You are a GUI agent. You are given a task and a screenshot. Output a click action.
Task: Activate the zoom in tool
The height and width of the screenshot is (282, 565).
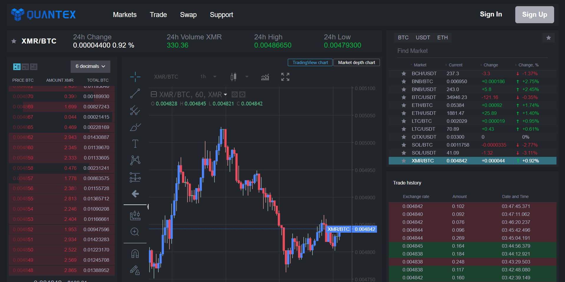click(x=135, y=232)
